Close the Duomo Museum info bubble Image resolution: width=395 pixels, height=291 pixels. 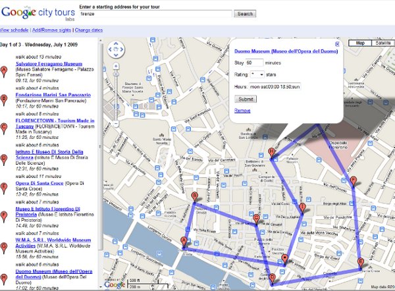pyautogui.click(x=337, y=44)
